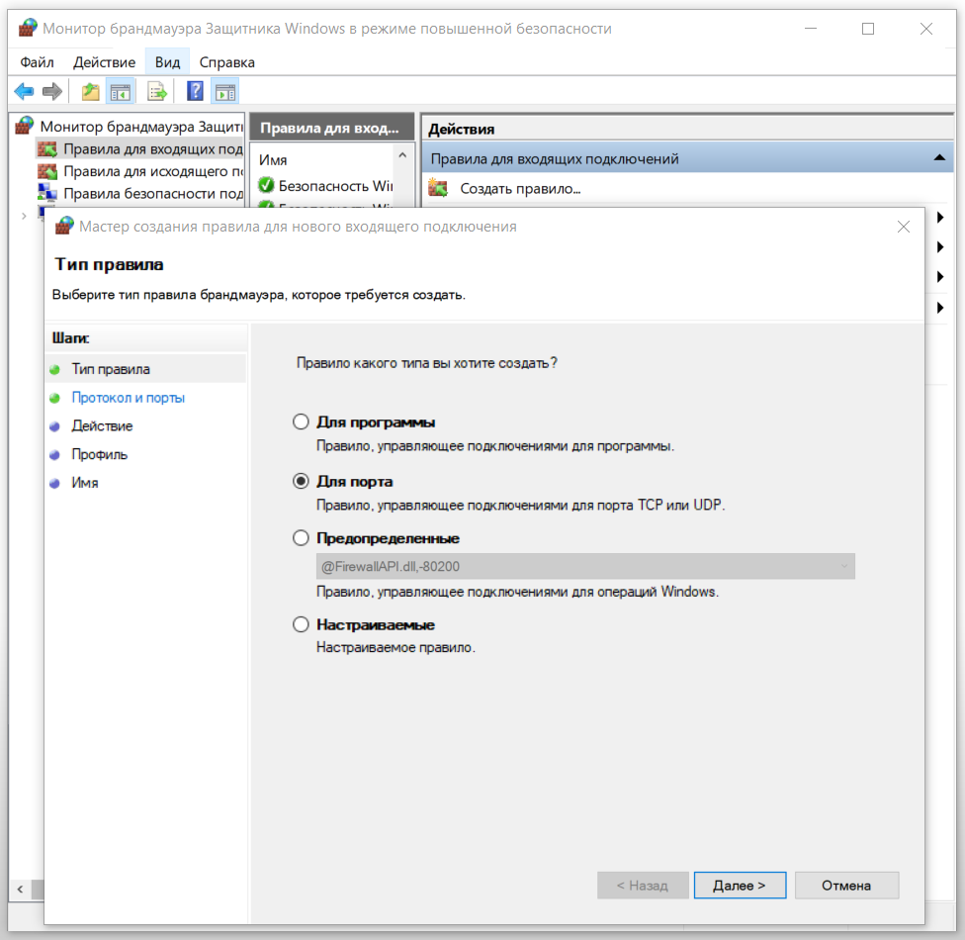Select the Настраиваемые radio button
This screenshot has width=965, height=940.
(302, 625)
